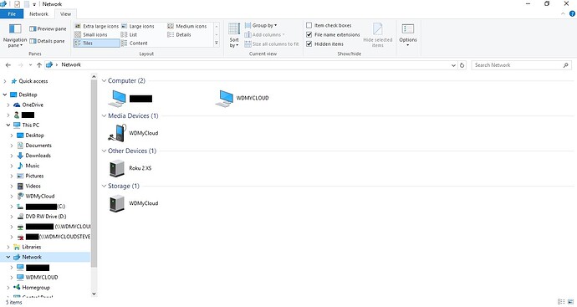Select the WDMyCloud media device icon
Screen dimensions: 577x307
tap(117, 133)
